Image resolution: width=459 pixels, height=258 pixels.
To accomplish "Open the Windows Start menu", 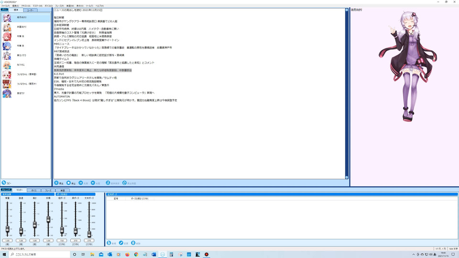I will (4, 255).
